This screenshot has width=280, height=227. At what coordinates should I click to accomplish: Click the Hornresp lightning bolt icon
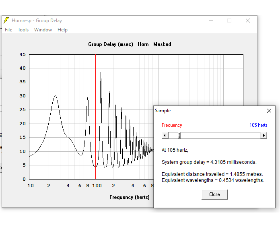(6, 21)
